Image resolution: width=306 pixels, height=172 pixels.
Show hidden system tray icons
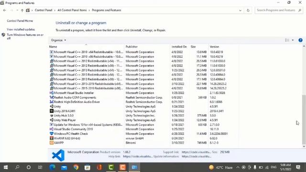[x=238, y=167]
